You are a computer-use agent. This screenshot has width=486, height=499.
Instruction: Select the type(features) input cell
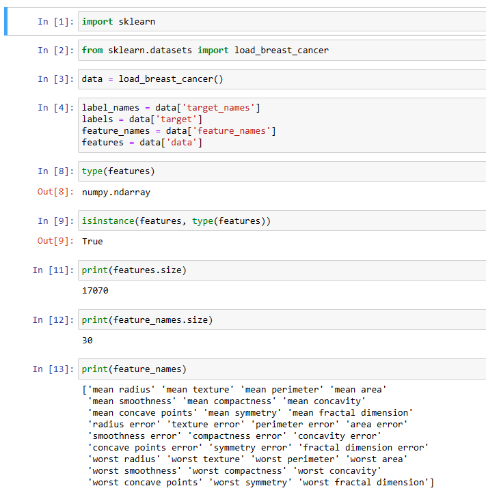[273, 171]
